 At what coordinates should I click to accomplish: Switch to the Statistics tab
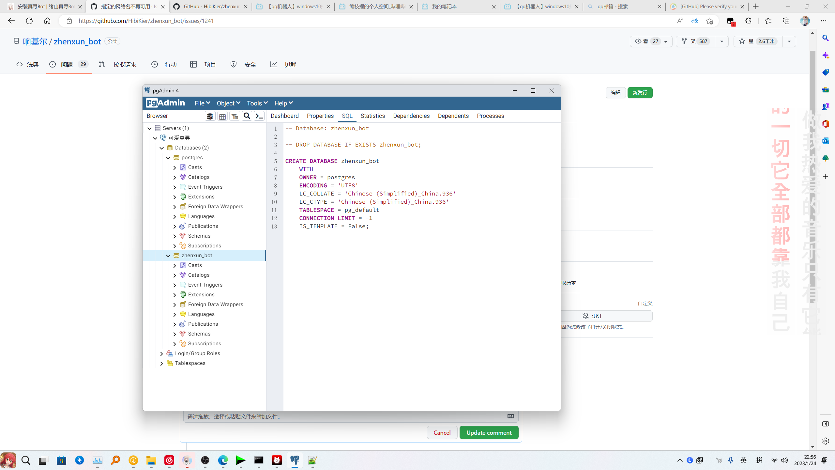coord(373,116)
